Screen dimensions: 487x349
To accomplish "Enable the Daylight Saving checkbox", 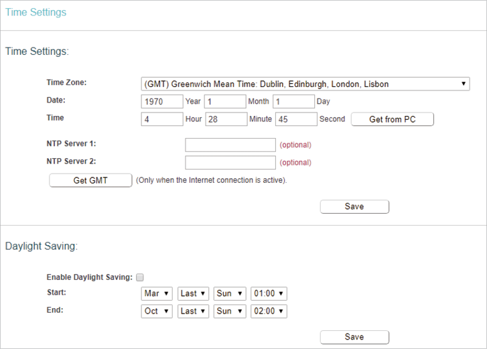I will 140,277.
